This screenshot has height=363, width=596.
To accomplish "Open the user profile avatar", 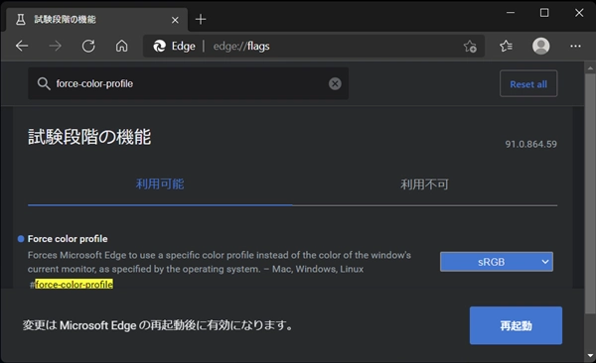I will 540,46.
